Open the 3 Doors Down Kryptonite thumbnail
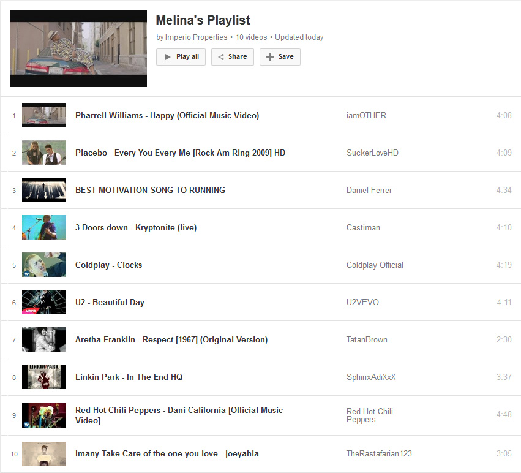 pyautogui.click(x=44, y=227)
